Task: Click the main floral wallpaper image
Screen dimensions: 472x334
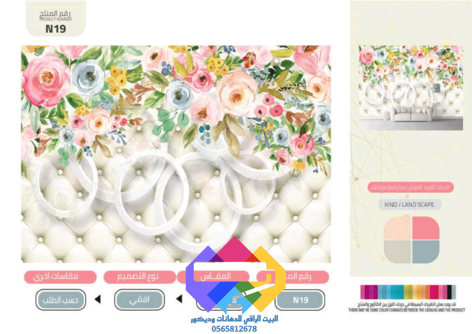Action: click(176, 154)
